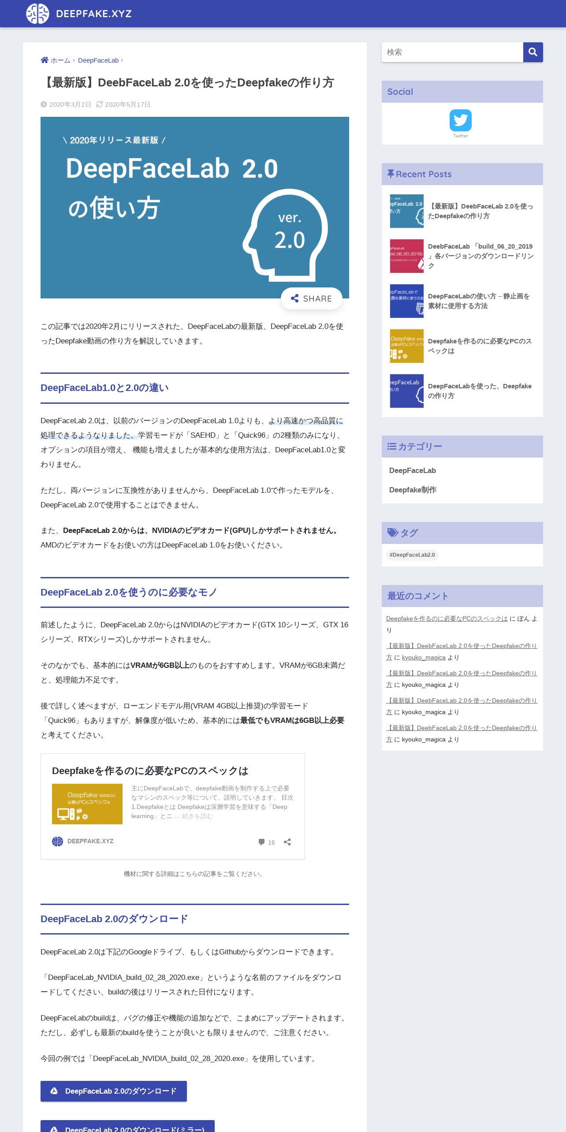
Task: Click the SHARE button on featured image
Action: tap(312, 298)
